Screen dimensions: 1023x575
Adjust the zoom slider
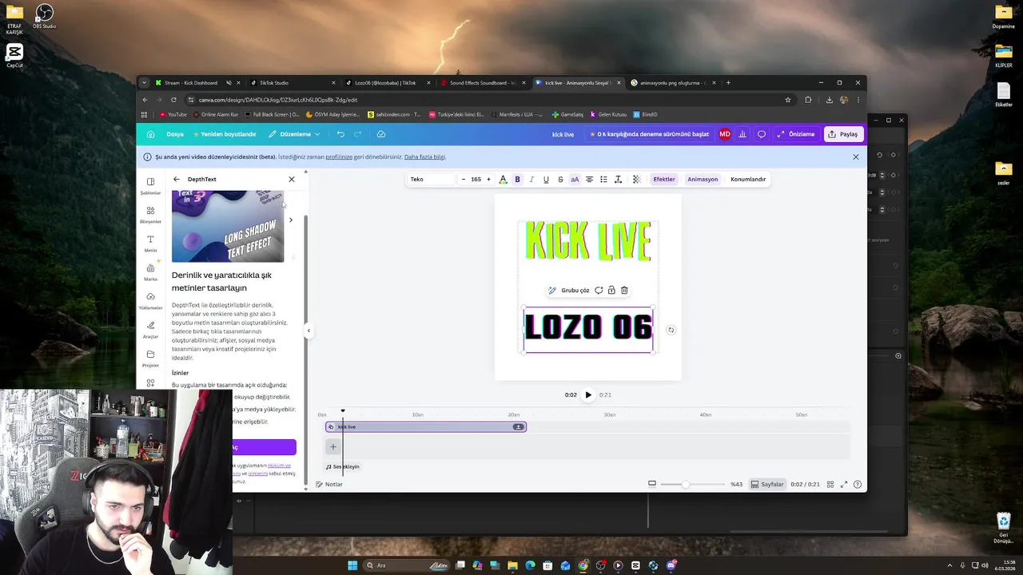[685, 484]
